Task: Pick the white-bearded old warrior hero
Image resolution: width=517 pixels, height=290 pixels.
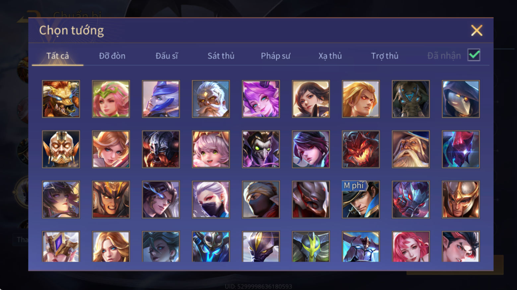Action: (211, 99)
